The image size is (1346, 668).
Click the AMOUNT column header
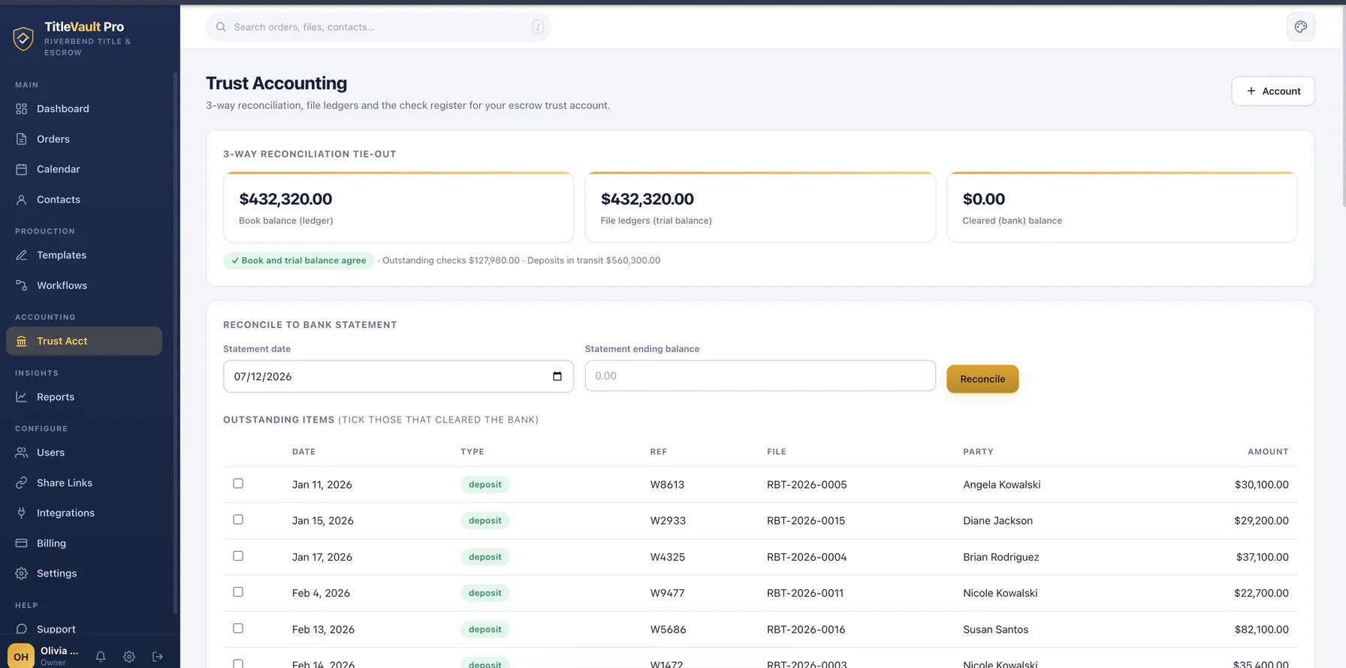point(1268,452)
